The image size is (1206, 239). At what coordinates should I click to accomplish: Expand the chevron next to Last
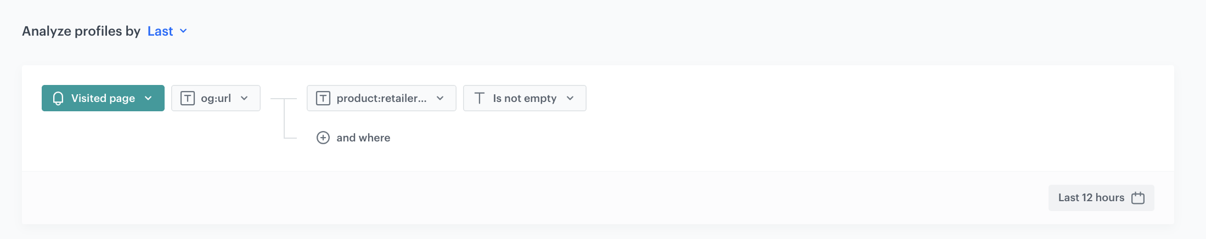click(183, 31)
